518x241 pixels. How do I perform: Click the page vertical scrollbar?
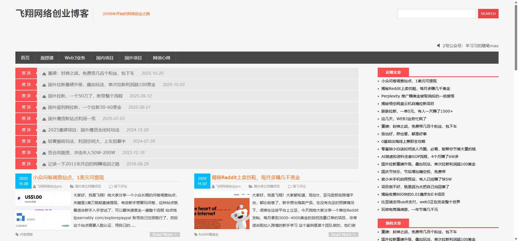coord(516,108)
